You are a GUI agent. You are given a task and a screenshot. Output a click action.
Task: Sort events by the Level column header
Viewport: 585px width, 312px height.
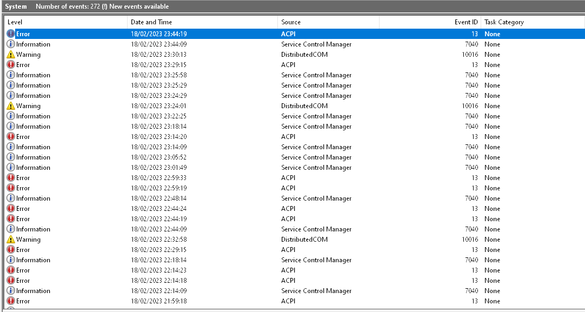(66, 22)
